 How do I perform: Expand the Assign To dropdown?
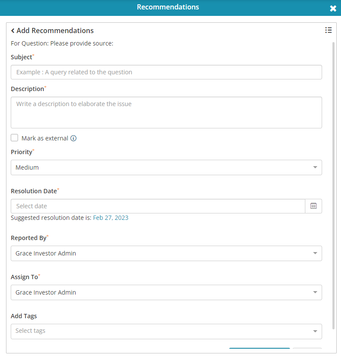pyautogui.click(x=166, y=292)
